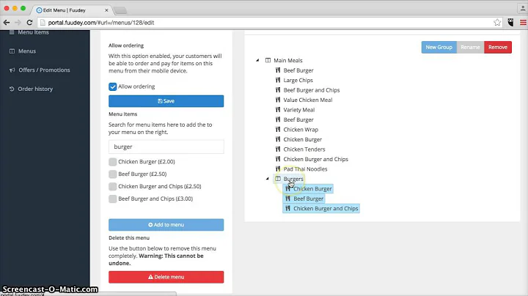
Task: Click the Burgers group icon
Action: [278, 179]
